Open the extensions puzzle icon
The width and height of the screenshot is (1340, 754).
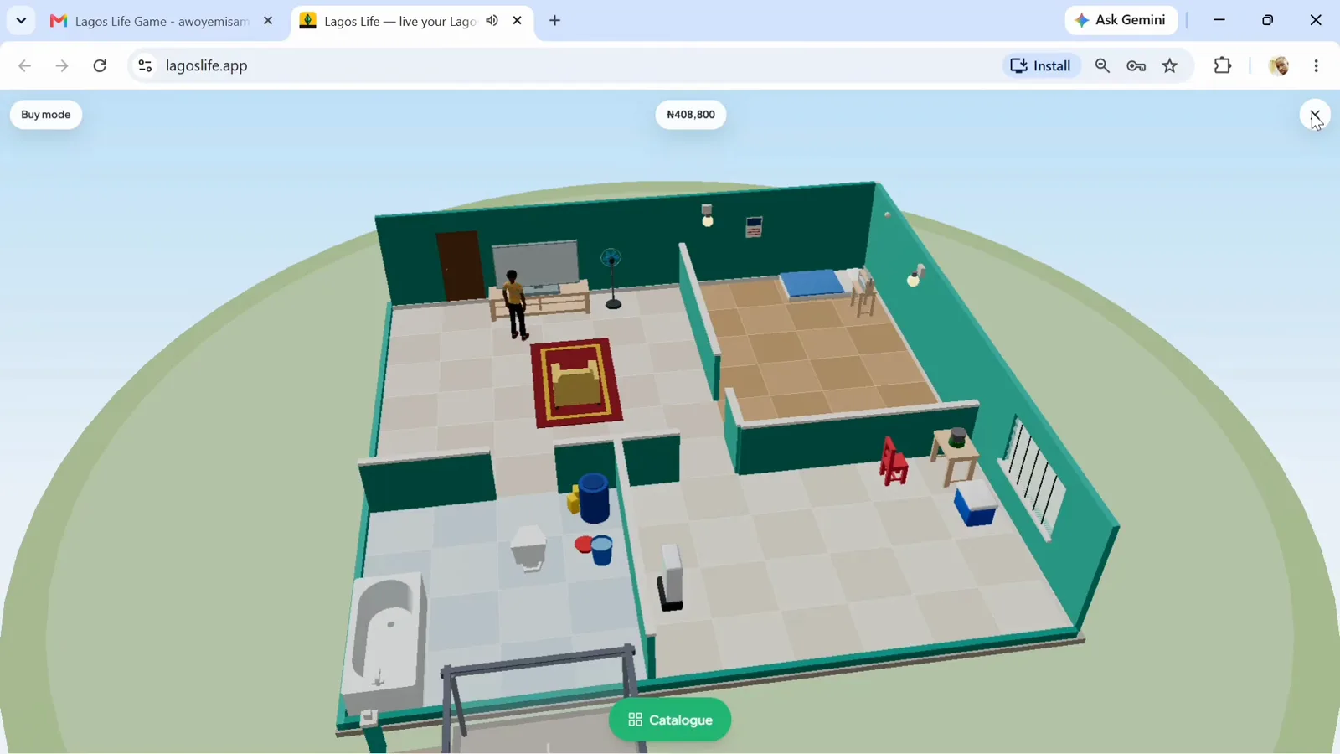coord(1223,65)
